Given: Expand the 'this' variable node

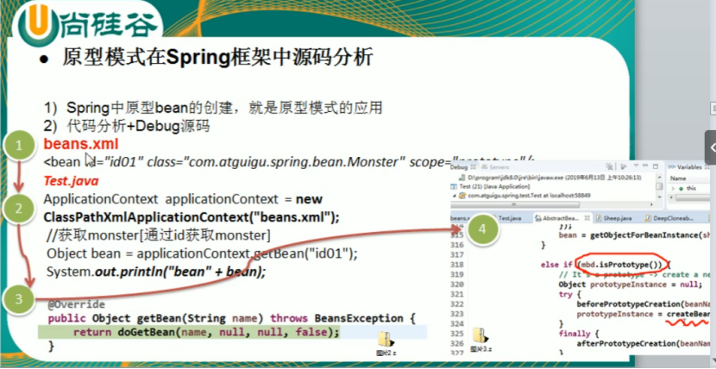Looking at the screenshot, I should pos(673,188).
